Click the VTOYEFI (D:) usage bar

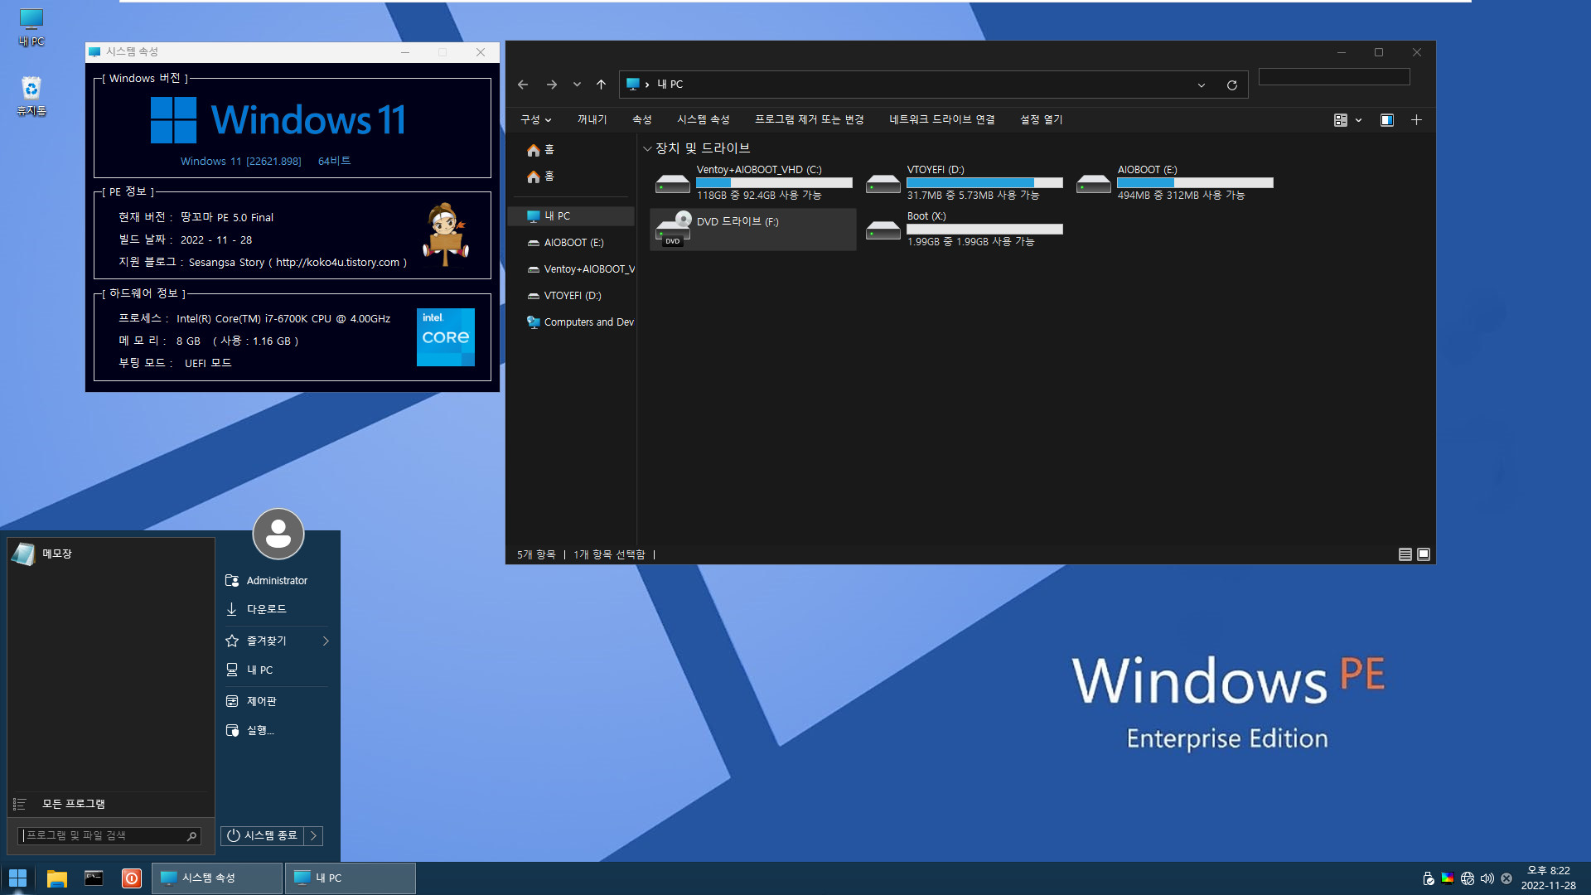984,183
